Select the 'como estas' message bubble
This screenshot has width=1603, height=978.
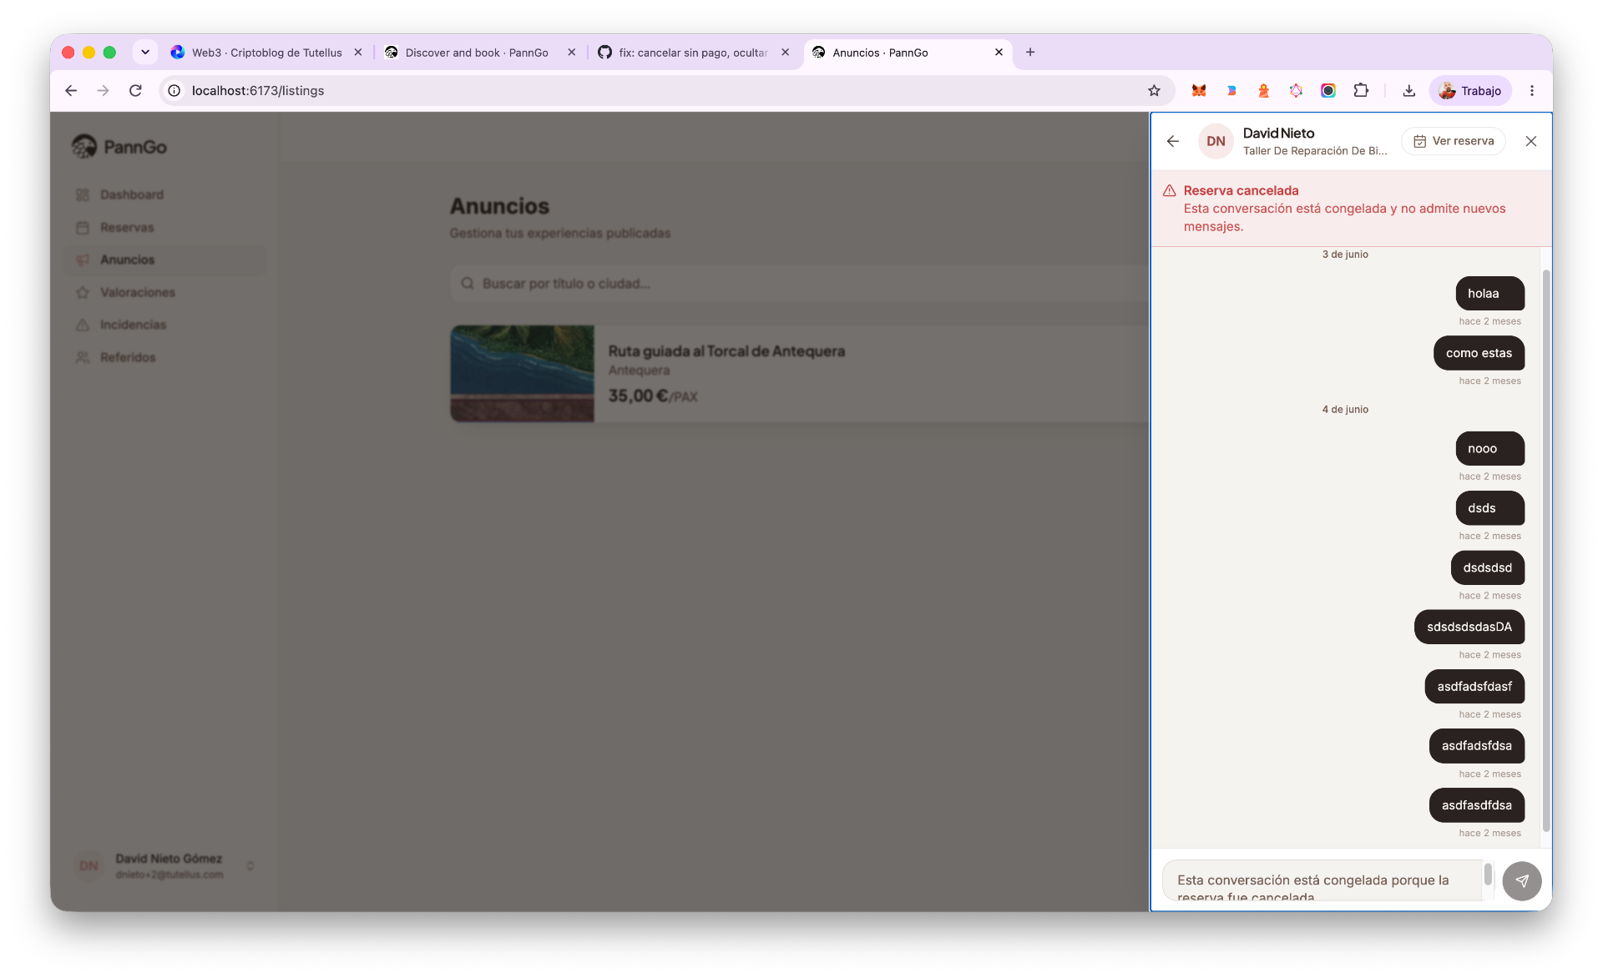(1479, 353)
